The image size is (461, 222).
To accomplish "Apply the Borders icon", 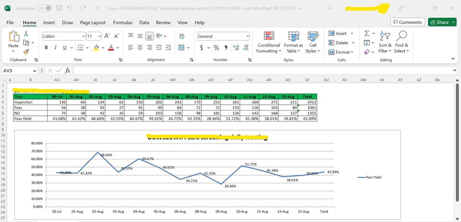I will pyautogui.click(x=80, y=47).
